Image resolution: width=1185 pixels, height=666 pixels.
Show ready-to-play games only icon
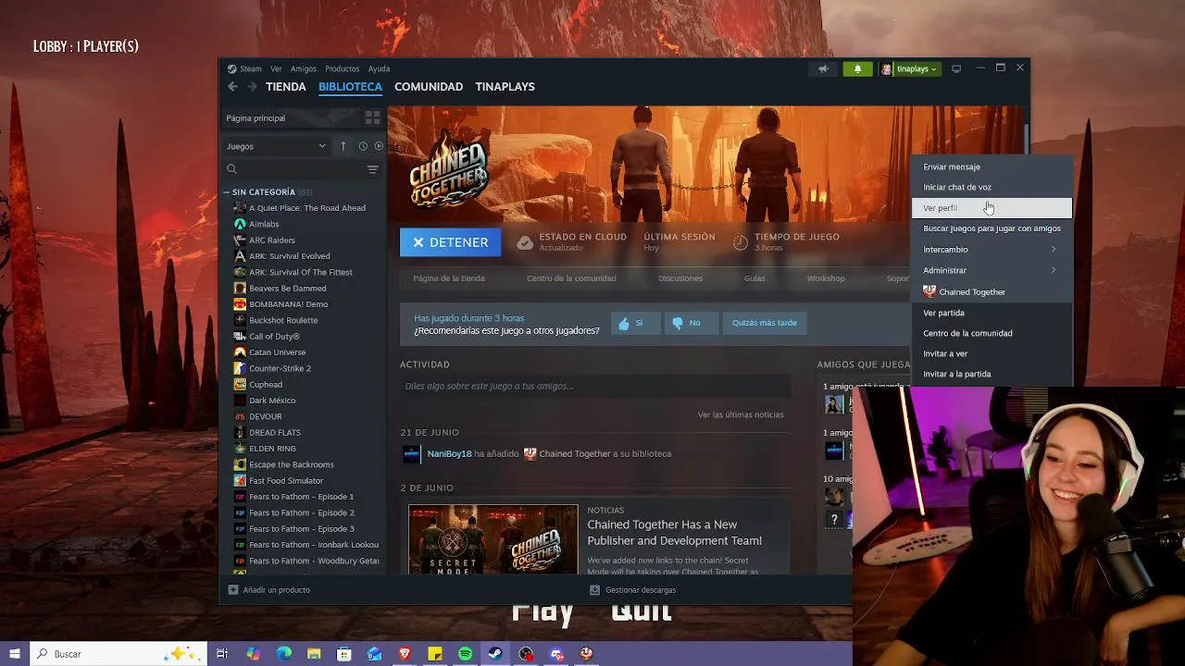[x=379, y=146]
